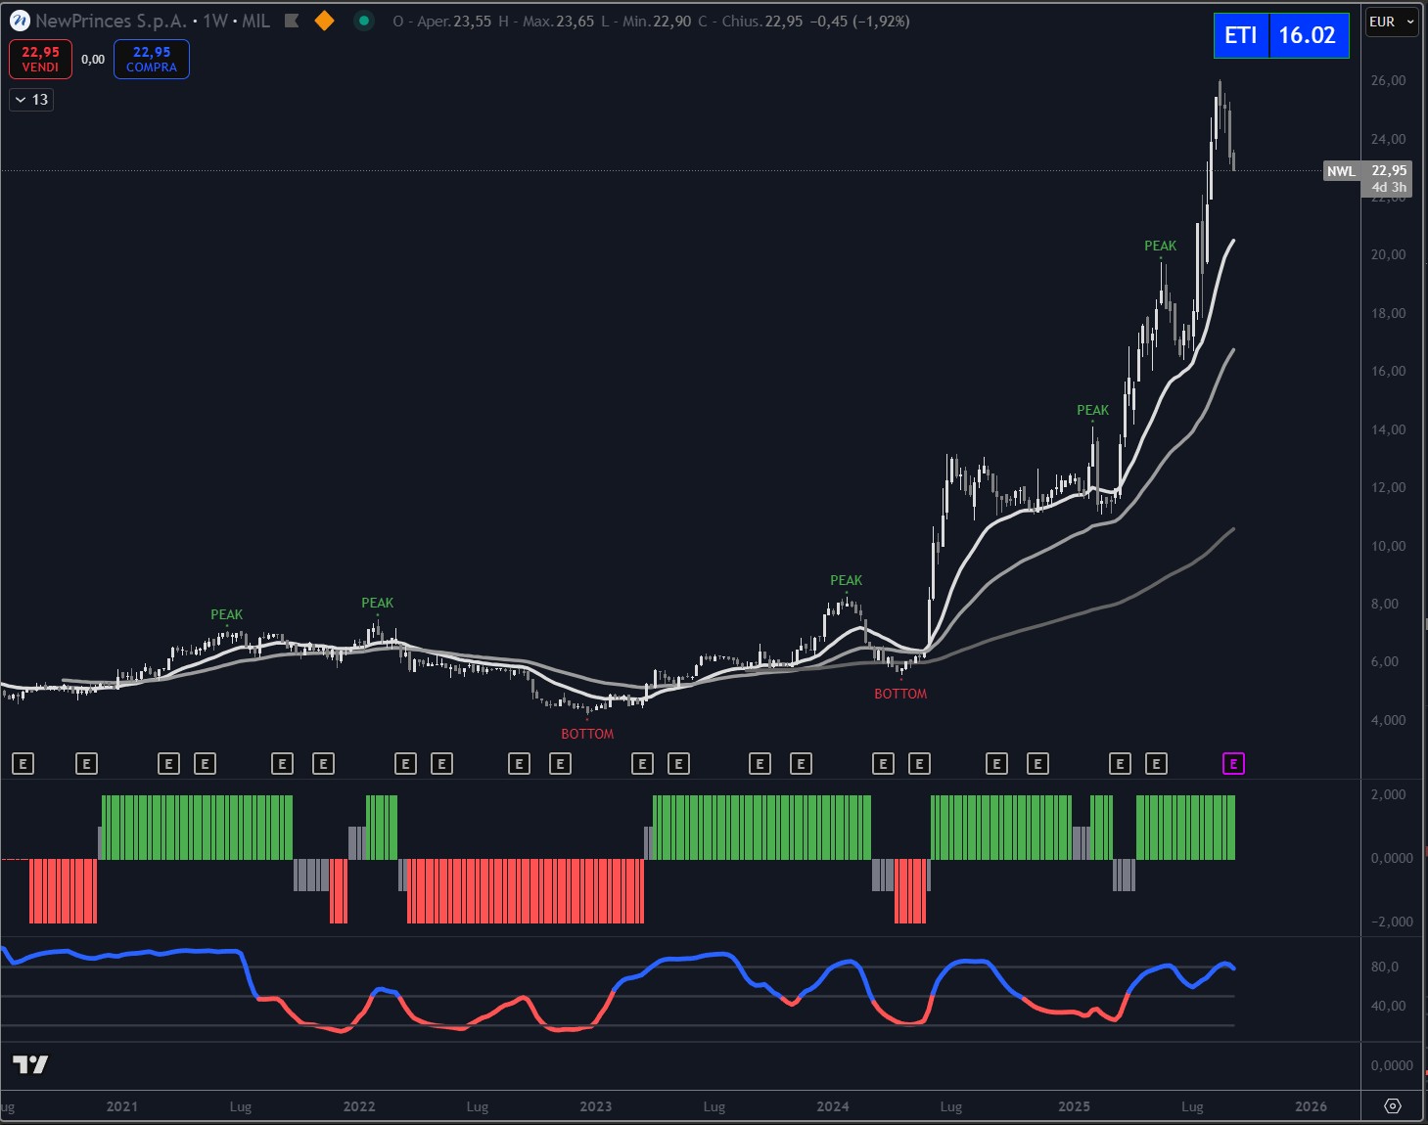Click the NewPrinces S.p.A. symbol title
This screenshot has width=1428, height=1125.
pos(111,21)
